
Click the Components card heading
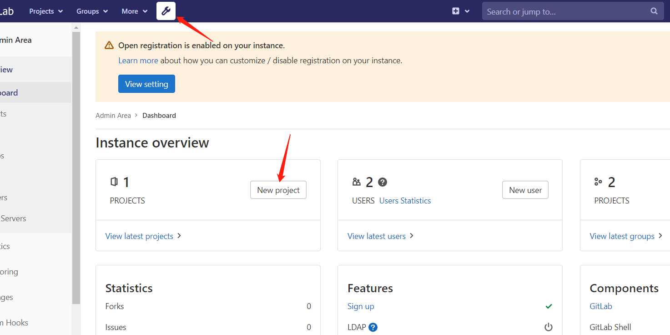[624, 288]
